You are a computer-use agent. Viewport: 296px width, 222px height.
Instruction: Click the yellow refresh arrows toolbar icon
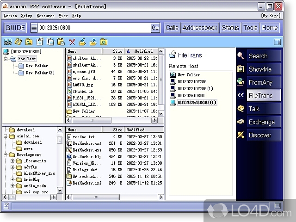coord(18,42)
